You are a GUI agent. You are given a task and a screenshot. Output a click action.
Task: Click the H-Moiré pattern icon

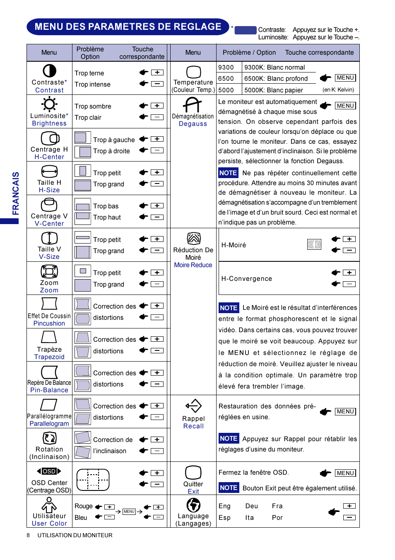pos(314,244)
